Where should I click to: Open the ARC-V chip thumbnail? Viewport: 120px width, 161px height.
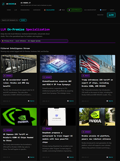coord(58,64)
